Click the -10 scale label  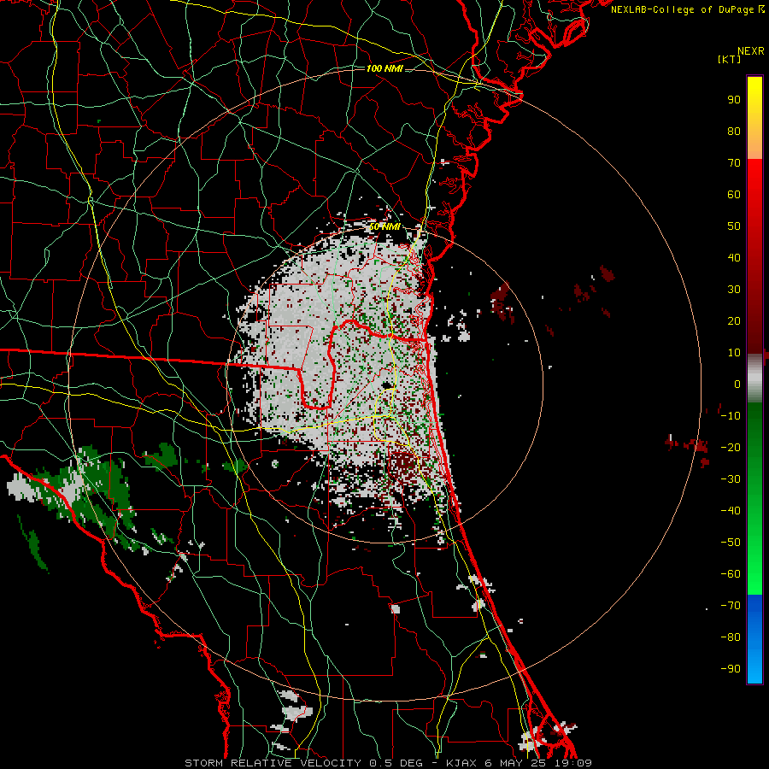click(x=731, y=416)
